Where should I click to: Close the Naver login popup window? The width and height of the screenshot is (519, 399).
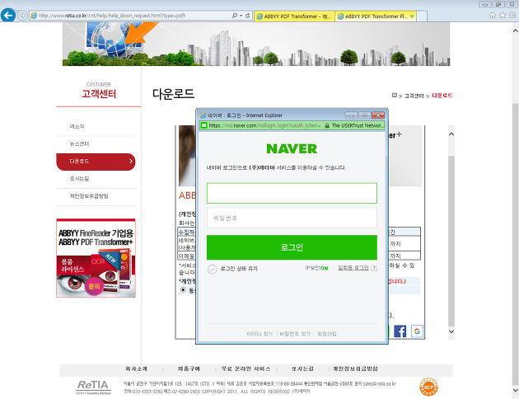(x=377, y=115)
